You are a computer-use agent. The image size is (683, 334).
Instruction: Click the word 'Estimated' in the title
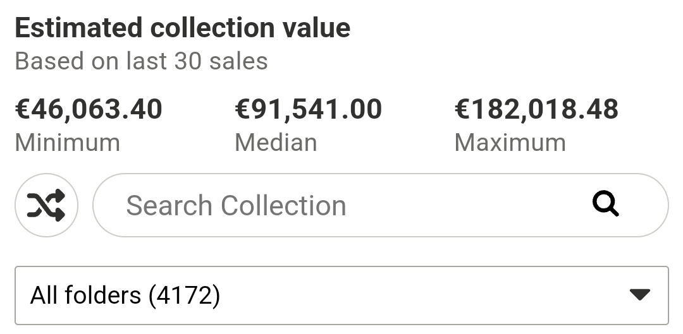click(78, 28)
